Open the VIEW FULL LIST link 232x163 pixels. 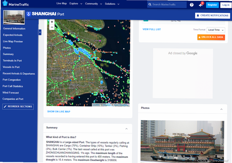point(151,29)
